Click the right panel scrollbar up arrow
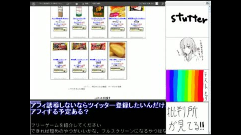This screenshot has height=135, width=241. (x=209, y=6)
